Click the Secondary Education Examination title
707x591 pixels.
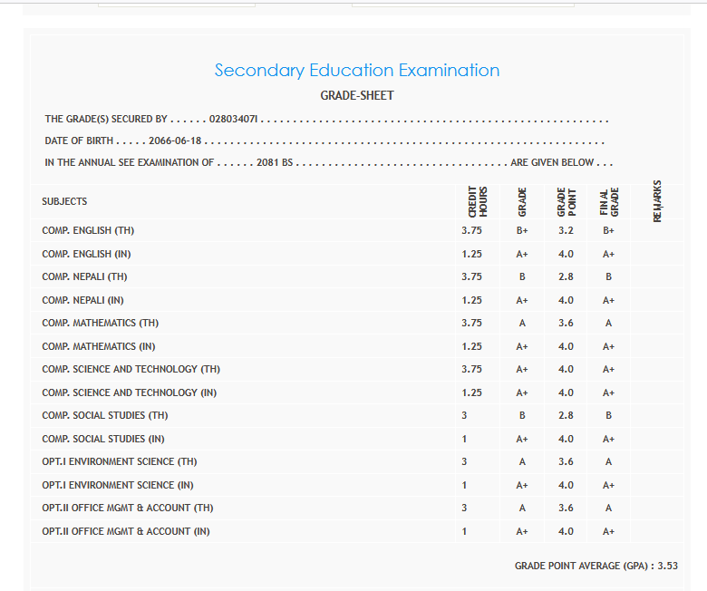click(x=356, y=70)
